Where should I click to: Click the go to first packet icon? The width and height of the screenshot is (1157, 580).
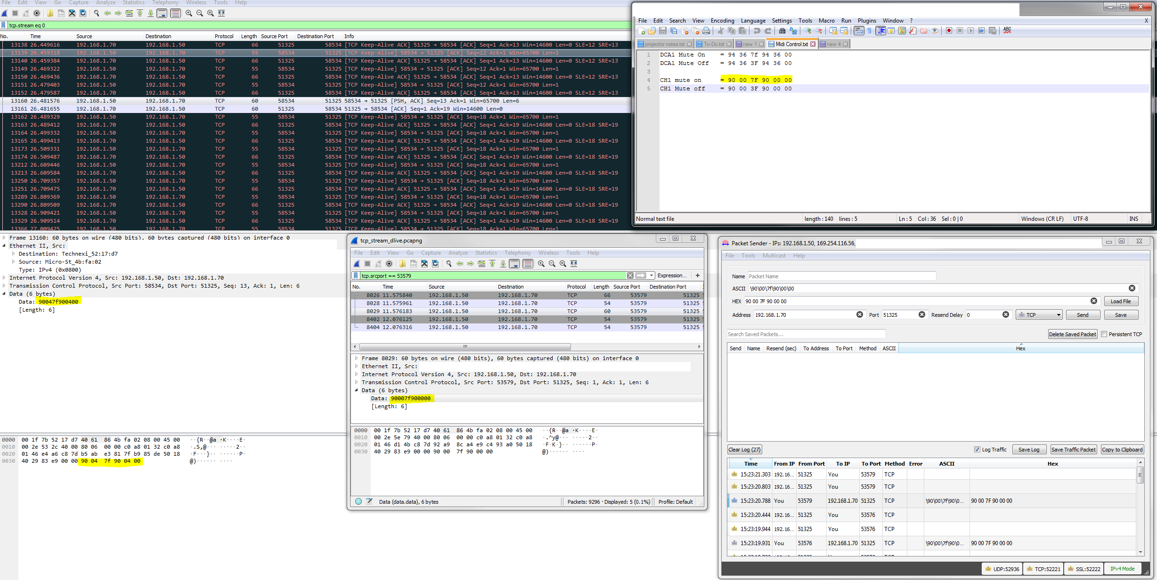tap(140, 13)
